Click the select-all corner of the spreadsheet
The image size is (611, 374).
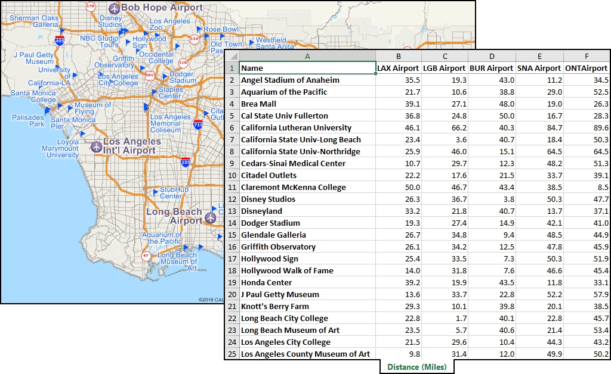point(232,56)
